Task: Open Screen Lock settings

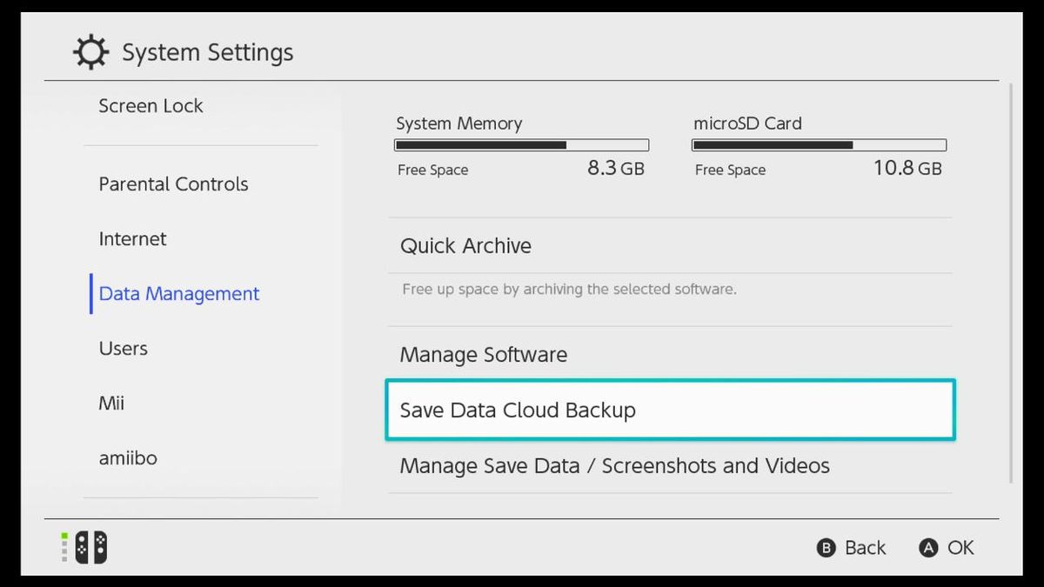Action: [151, 105]
